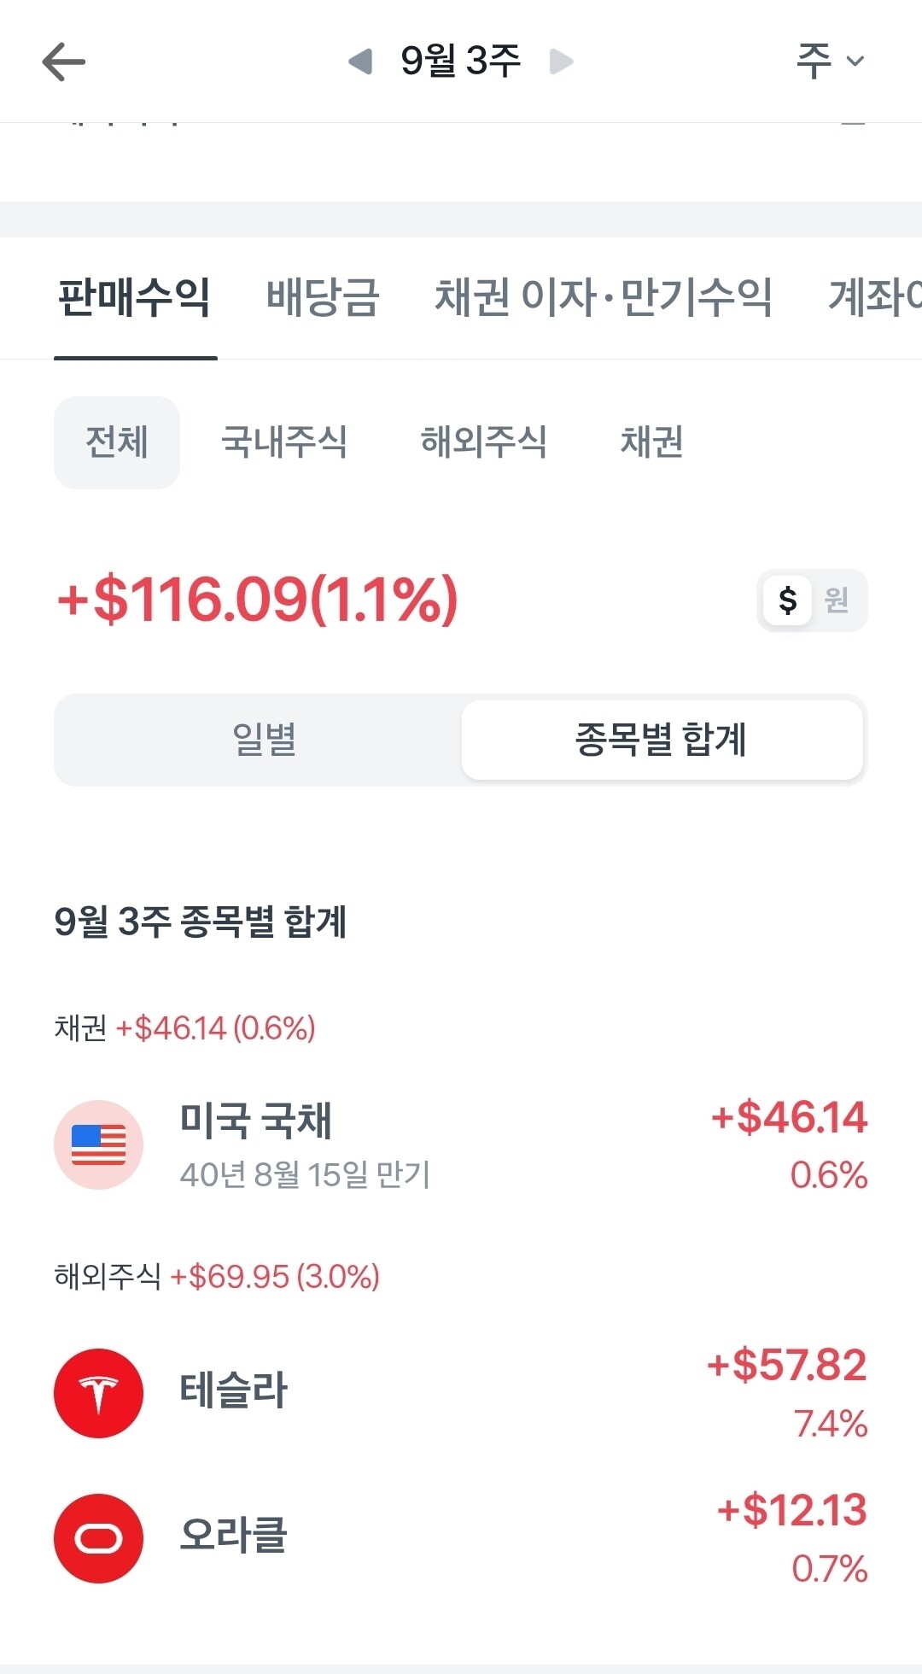Tap the US flag bond icon

coord(98,1144)
